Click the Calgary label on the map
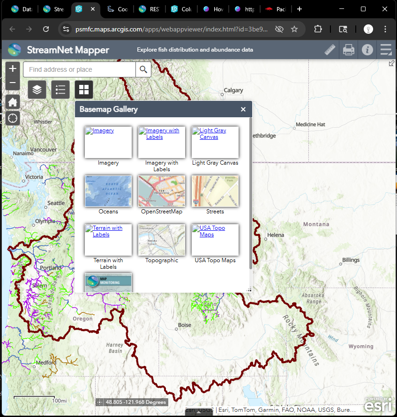The width and height of the screenshot is (397, 417). 233,90
